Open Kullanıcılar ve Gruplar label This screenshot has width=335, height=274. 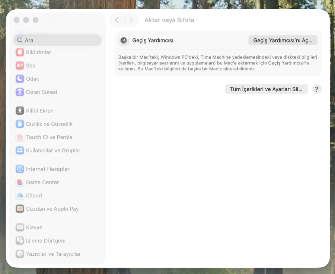point(53,150)
